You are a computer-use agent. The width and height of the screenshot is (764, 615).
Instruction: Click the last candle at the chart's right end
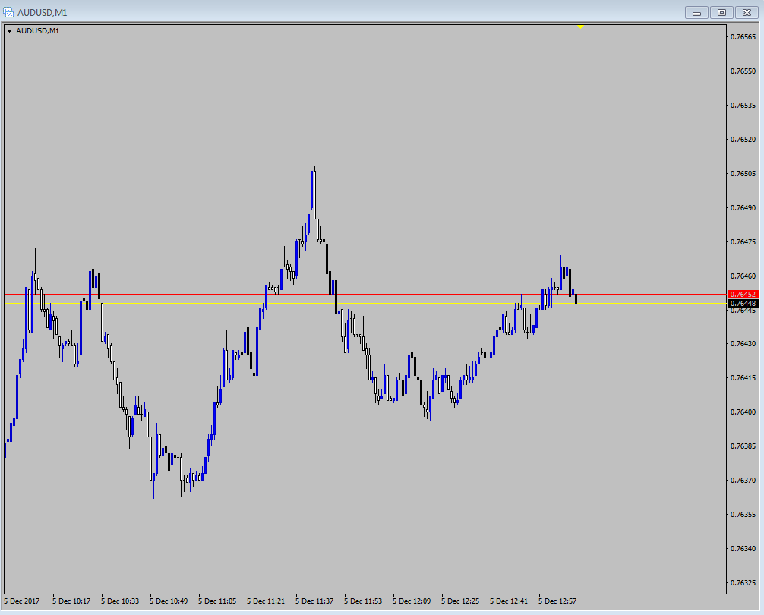coord(576,299)
